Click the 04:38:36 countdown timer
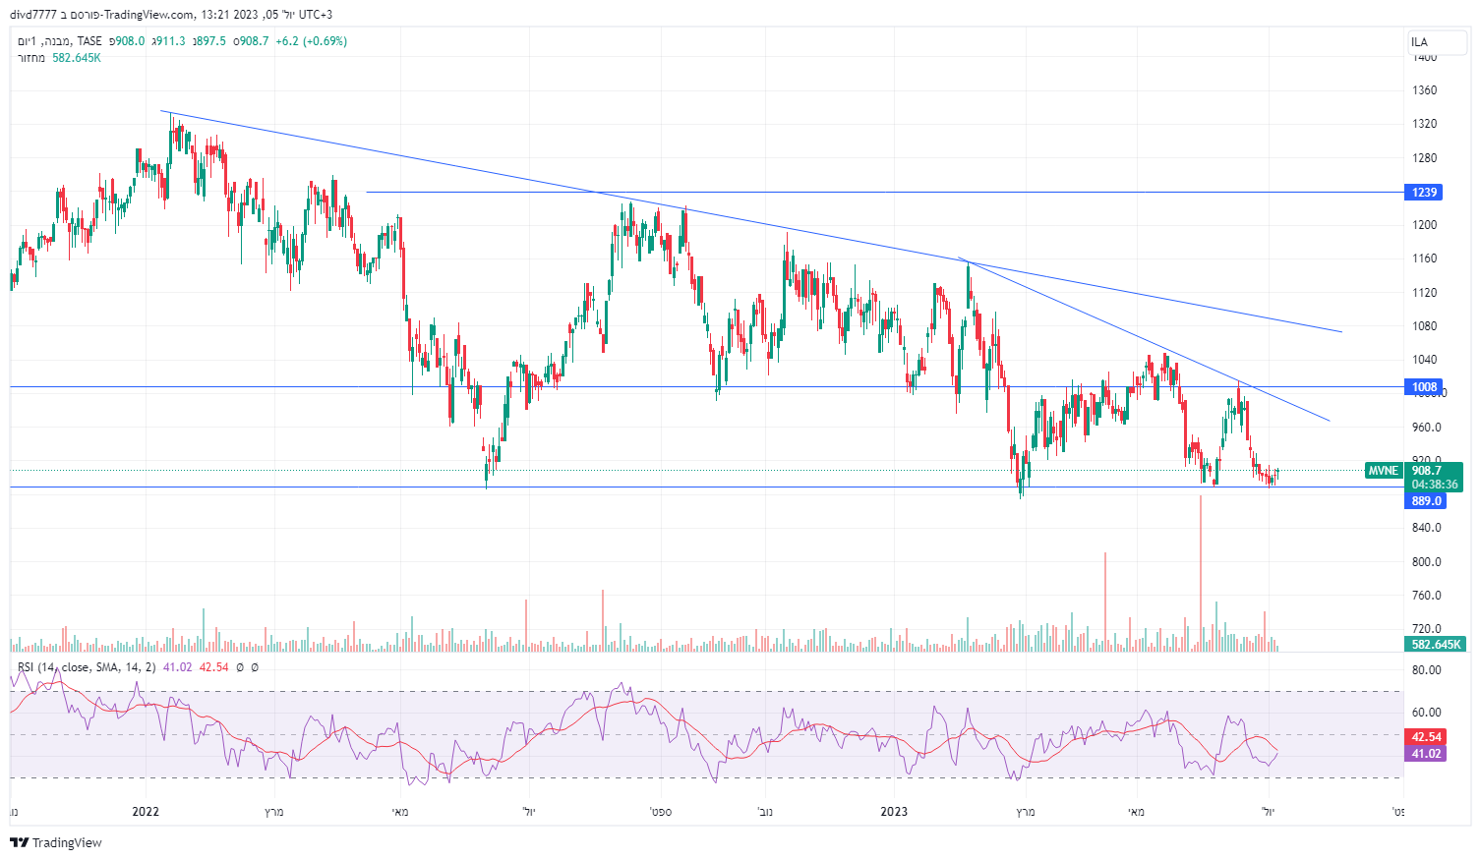1481x860 pixels. pyautogui.click(x=1435, y=485)
